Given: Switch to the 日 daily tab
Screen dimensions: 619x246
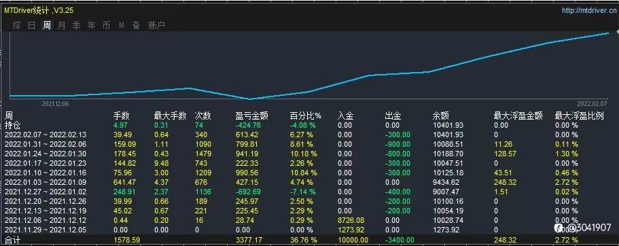Looking at the screenshot, I should (31, 26).
